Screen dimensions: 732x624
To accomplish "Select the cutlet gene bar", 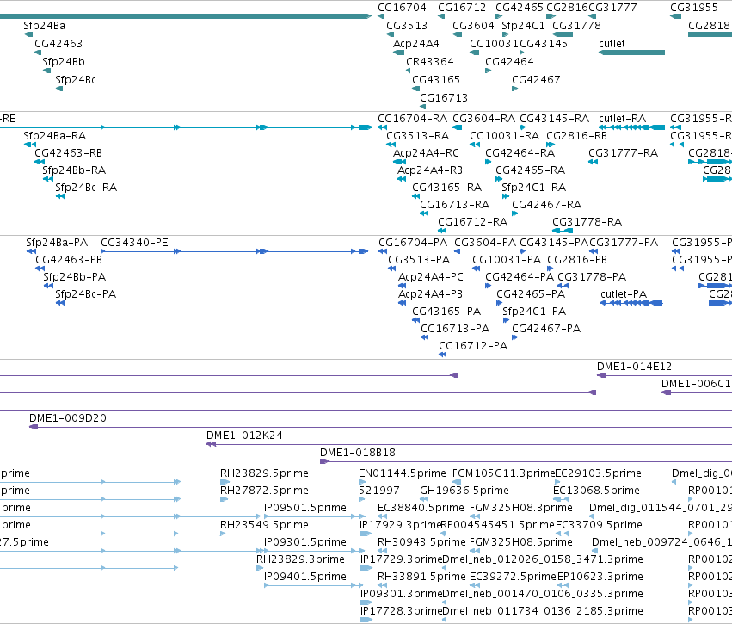I will pyautogui.click(x=631, y=53).
